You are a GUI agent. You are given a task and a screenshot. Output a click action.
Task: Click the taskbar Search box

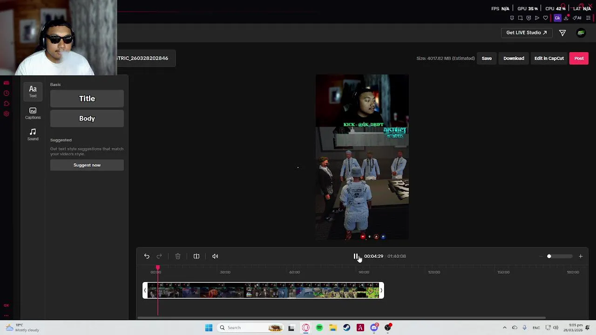point(250,328)
